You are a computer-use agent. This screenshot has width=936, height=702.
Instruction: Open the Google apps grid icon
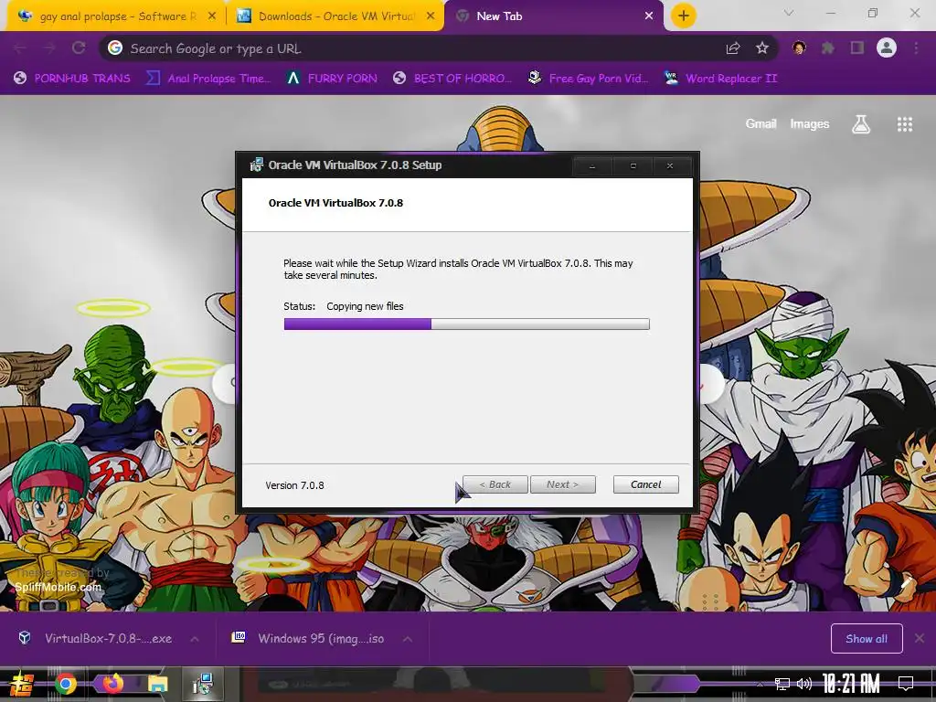904,124
